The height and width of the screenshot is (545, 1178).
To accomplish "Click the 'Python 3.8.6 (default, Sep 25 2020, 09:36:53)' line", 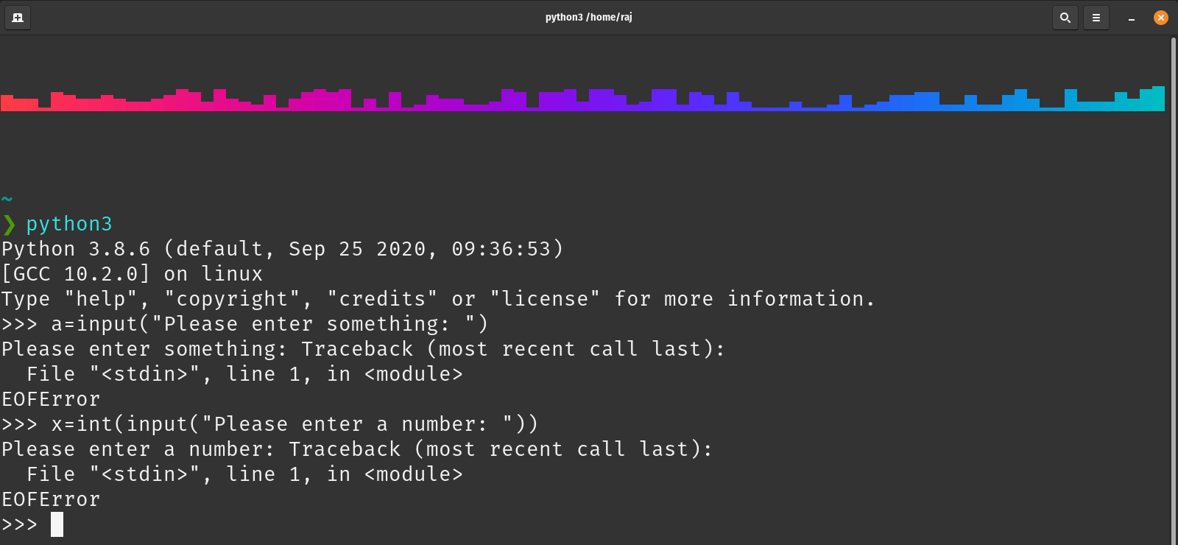I will [283, 249].
